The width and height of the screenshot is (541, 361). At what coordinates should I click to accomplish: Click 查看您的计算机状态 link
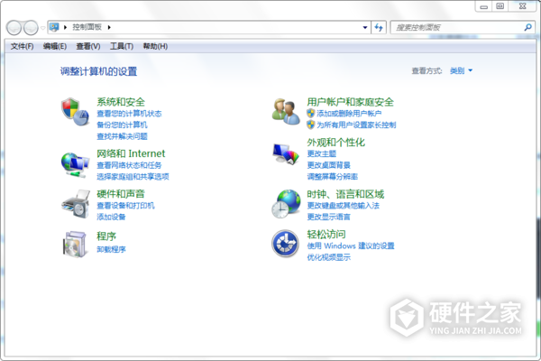(x=129, y=114)
